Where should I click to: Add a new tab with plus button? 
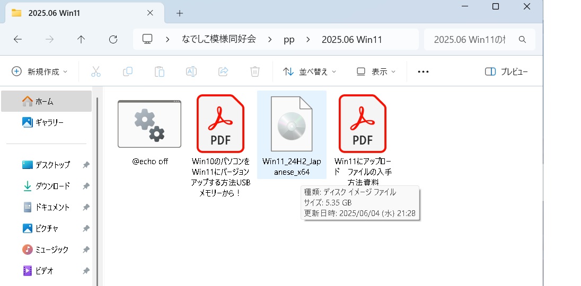pos(180,13)
